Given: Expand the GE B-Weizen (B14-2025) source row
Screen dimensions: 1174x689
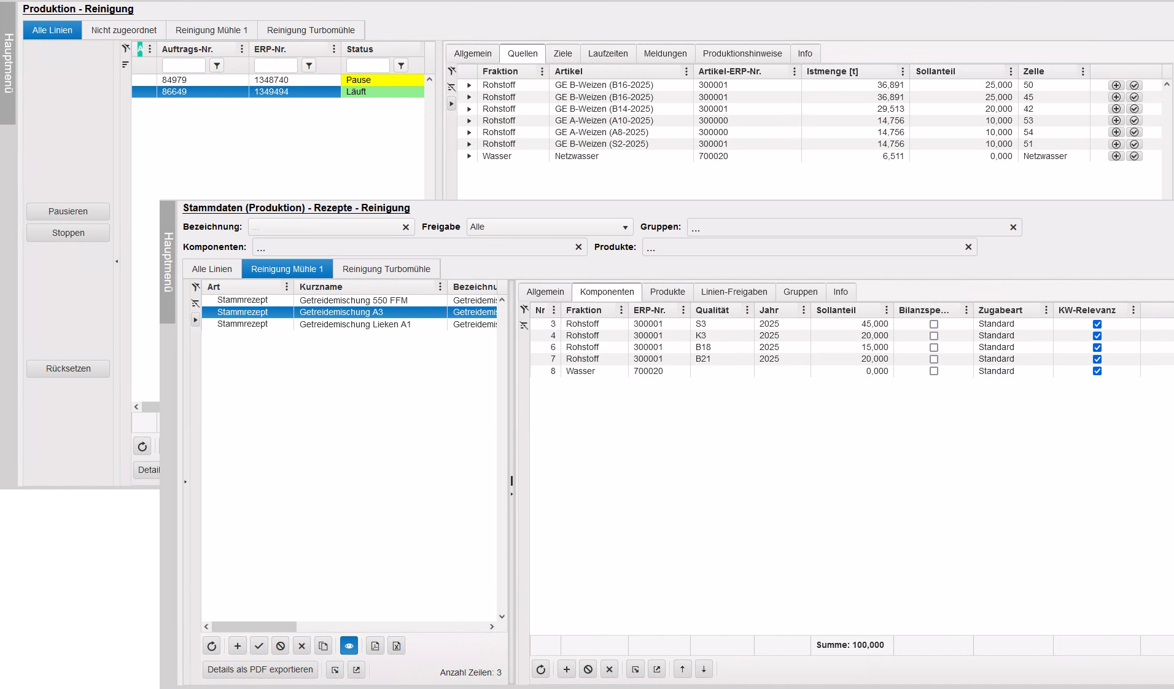Looking at the screenshot, I should [469, 109].
